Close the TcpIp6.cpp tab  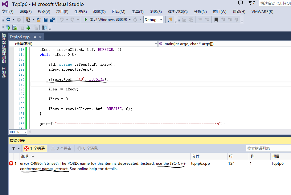[x=40, y=37]
